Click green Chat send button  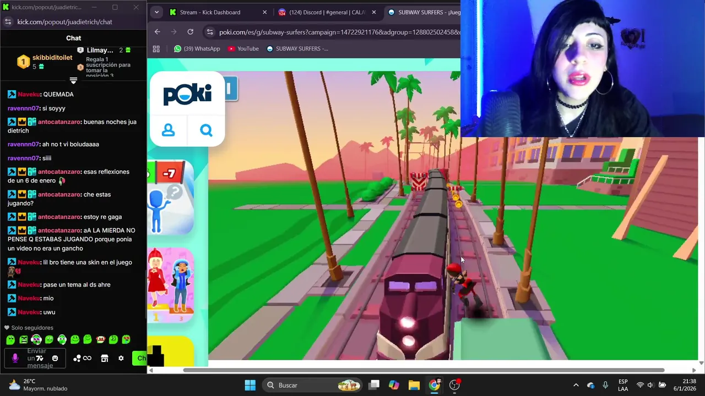(139, 359)
